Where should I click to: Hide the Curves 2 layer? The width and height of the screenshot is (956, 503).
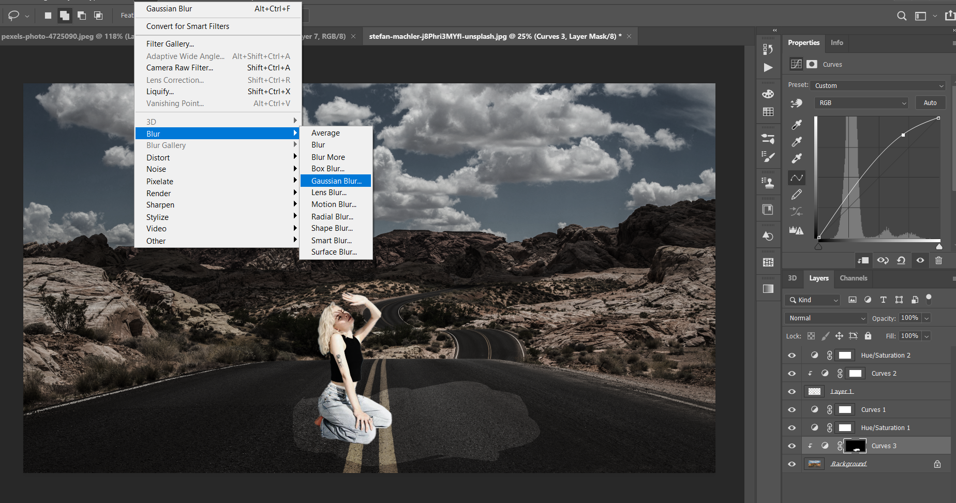coord(792,373)
